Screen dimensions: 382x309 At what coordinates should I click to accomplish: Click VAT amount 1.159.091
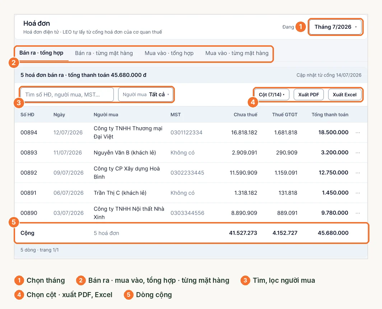pos(286,173)
